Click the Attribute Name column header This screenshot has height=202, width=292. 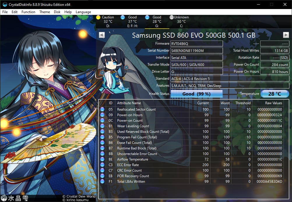(129, 103)
